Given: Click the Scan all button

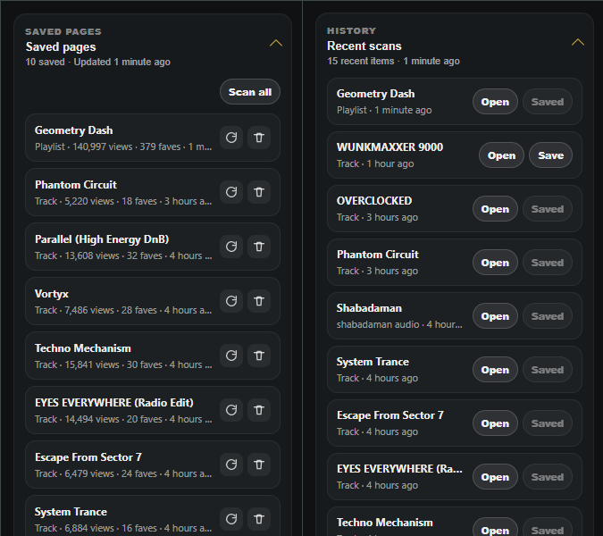Looking at the screenshot, I should 250,92.
